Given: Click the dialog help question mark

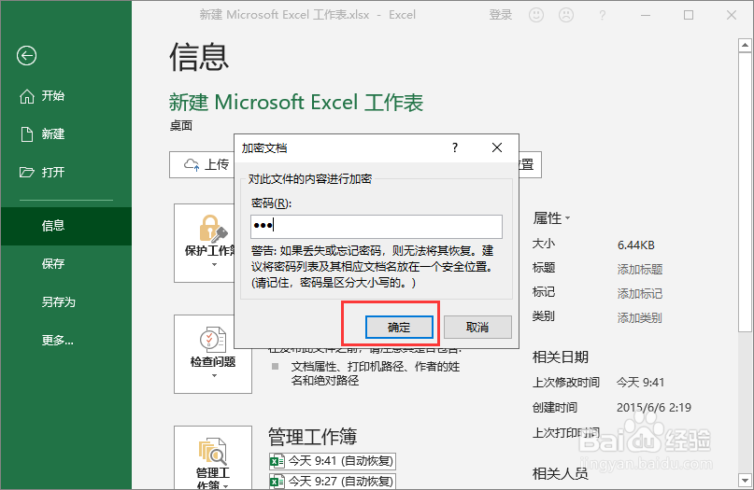Looking at the screenshot, I should (x=455, y=147).
